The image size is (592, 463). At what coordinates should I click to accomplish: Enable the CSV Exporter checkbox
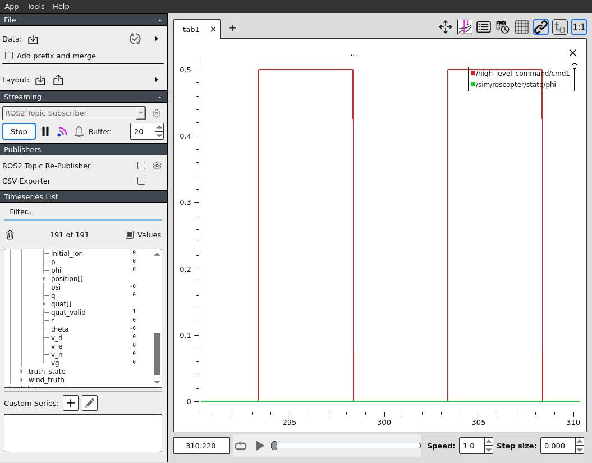(141, 181)
